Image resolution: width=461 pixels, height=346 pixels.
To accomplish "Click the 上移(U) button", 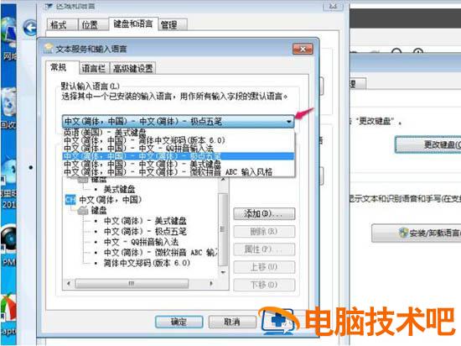I will (264, 267).
